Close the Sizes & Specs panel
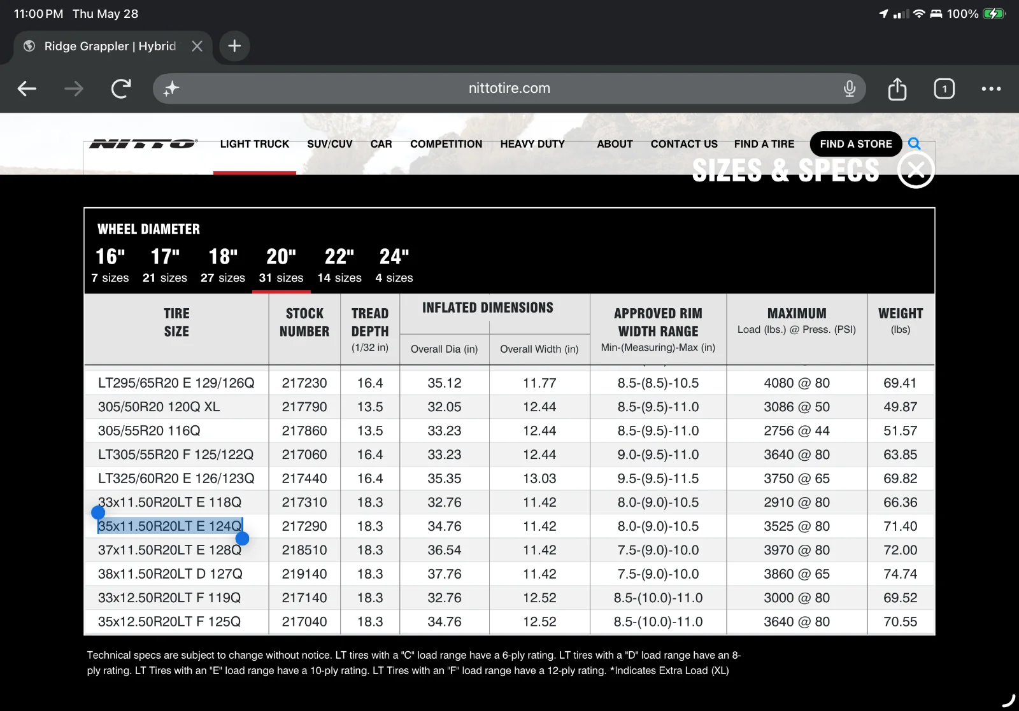Image resolution: width=1019 pixels, height=711 pixels. pyautogui.click(x=916, y=170)
